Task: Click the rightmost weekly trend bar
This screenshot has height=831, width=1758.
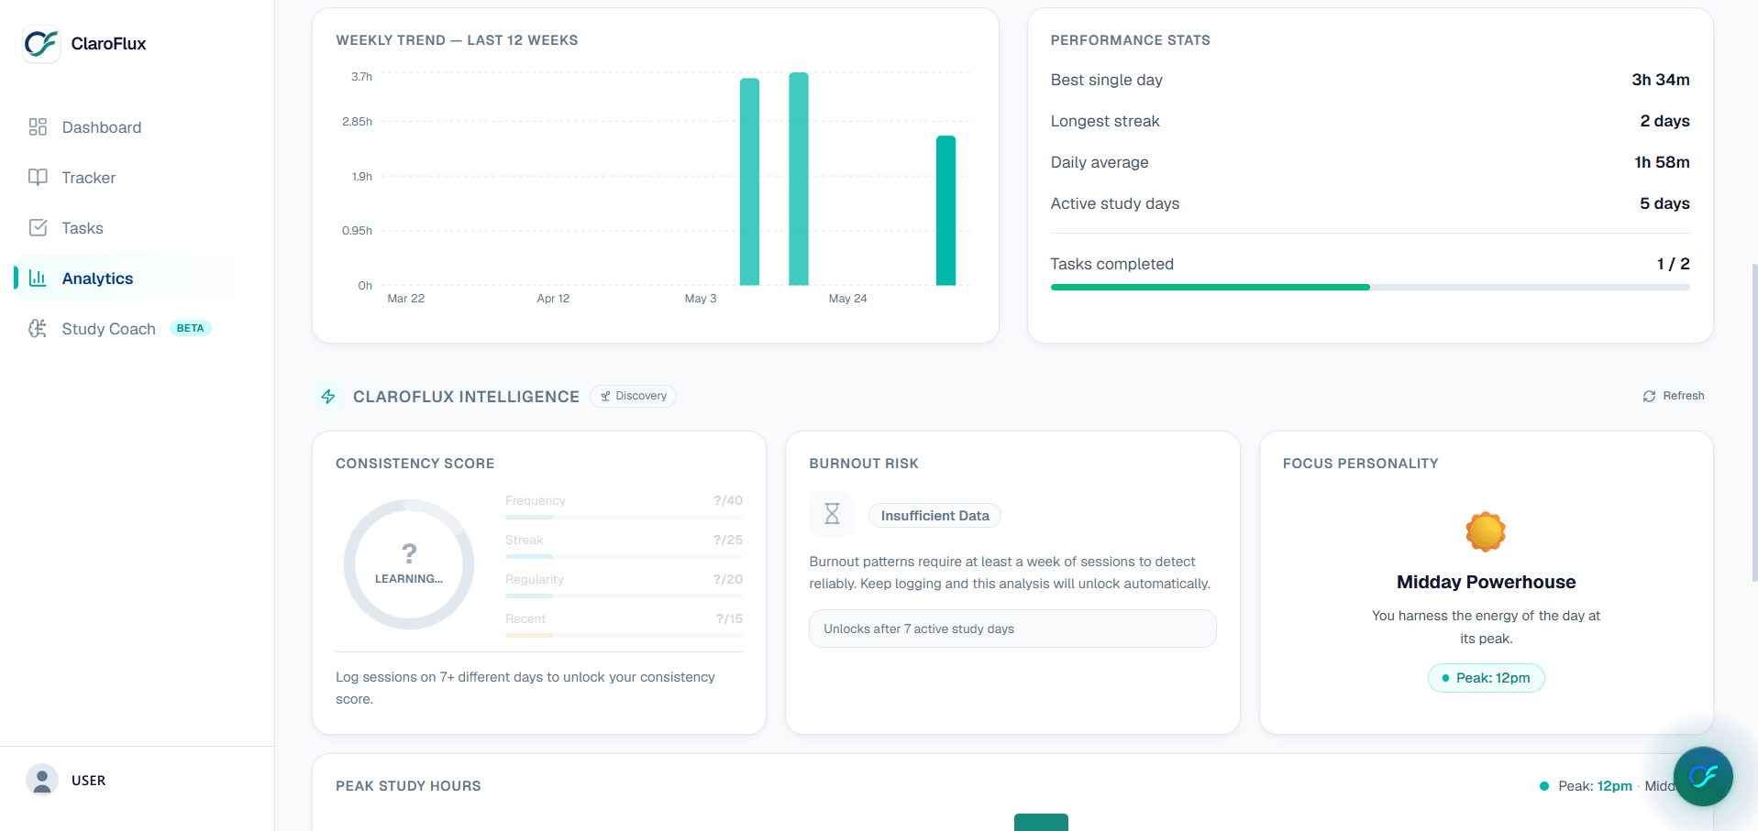Action: [x=945, y=211]
